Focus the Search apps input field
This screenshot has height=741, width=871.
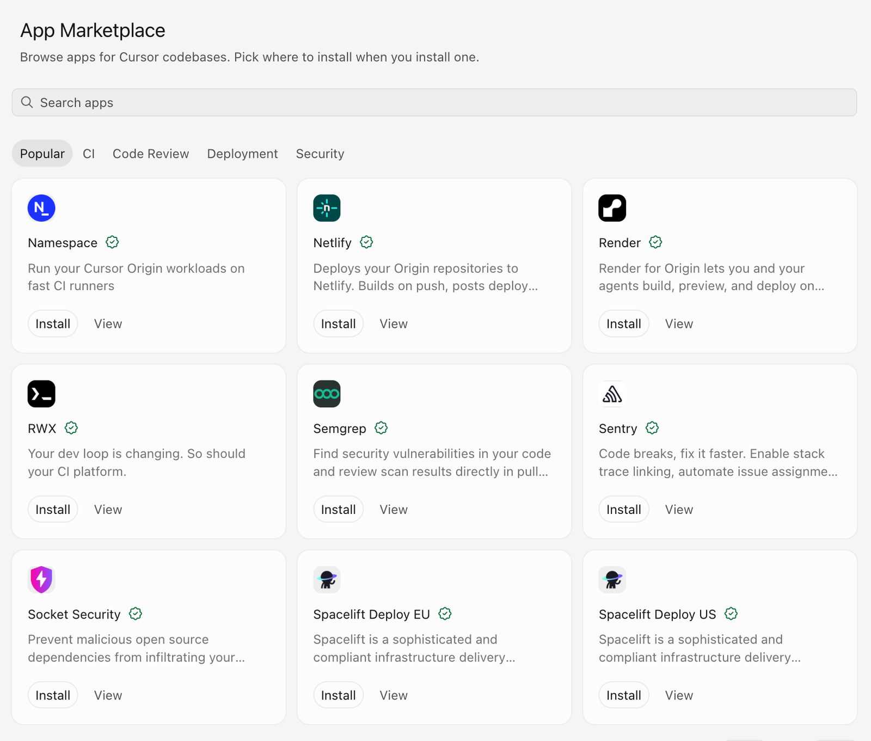(x=434, y=102)
